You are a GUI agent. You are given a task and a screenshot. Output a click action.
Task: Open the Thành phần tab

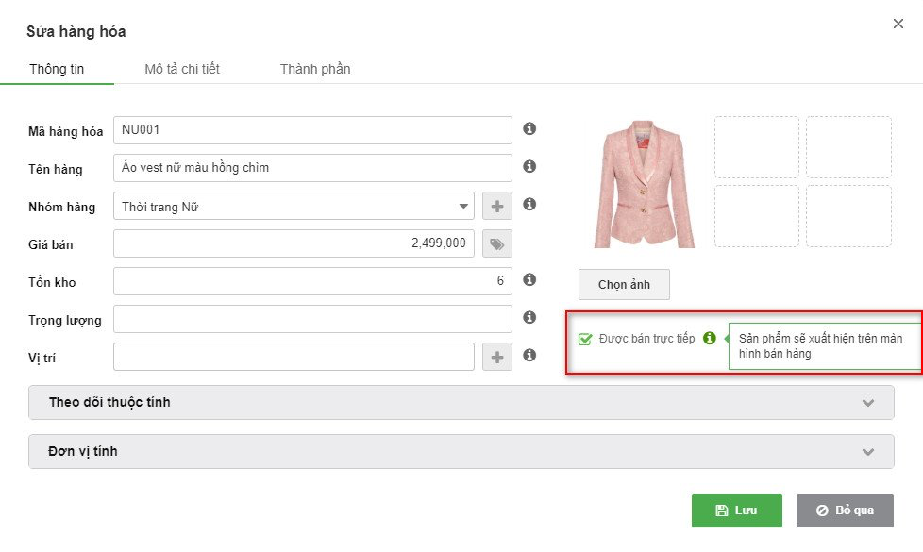click(315, 69)
